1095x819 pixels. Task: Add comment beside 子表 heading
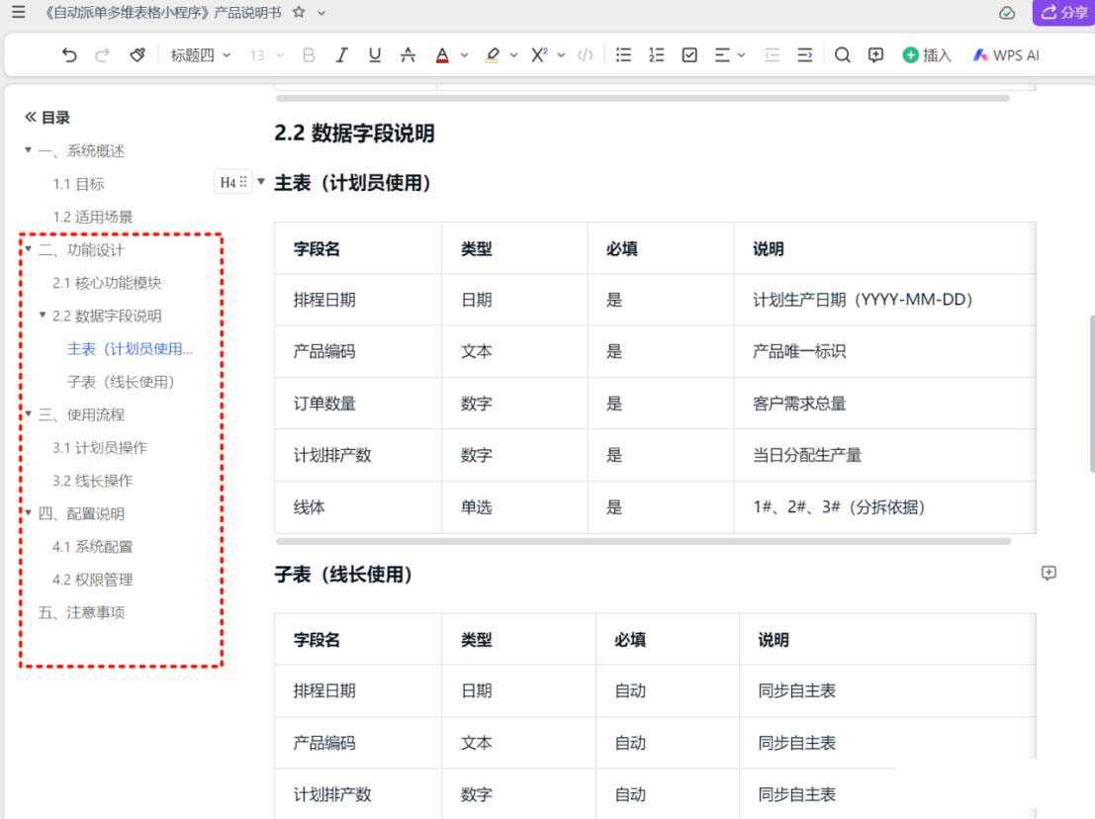[1049, 574]
